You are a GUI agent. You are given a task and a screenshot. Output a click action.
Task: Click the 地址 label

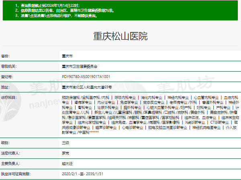pos(5,87)
